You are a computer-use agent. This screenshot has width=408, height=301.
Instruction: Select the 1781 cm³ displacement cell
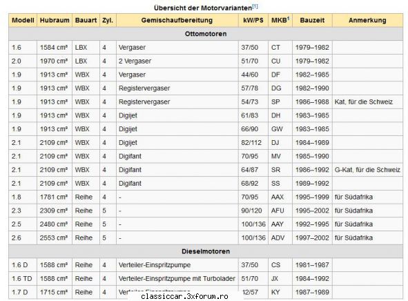[x=55, y=197]
